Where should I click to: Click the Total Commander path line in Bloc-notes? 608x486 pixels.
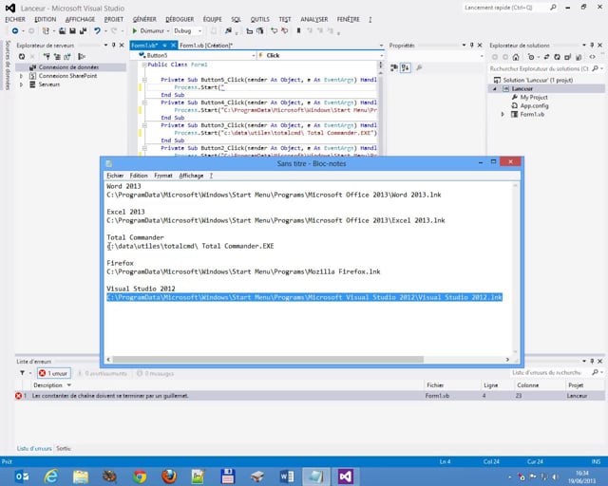[x=190, y=246]
